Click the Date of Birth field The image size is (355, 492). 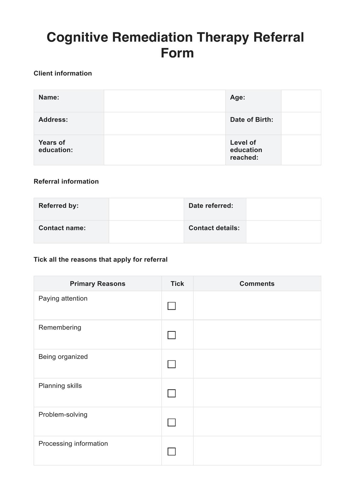(301, 123)
